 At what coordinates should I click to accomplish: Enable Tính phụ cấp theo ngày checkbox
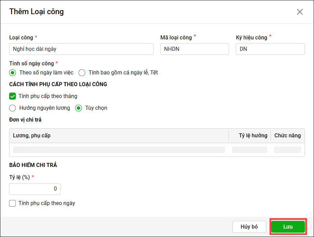pyautogui.click(x=12, y=203)
